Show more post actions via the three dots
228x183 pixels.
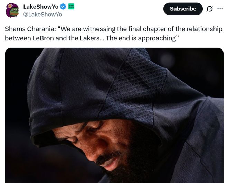click(220, 9)
